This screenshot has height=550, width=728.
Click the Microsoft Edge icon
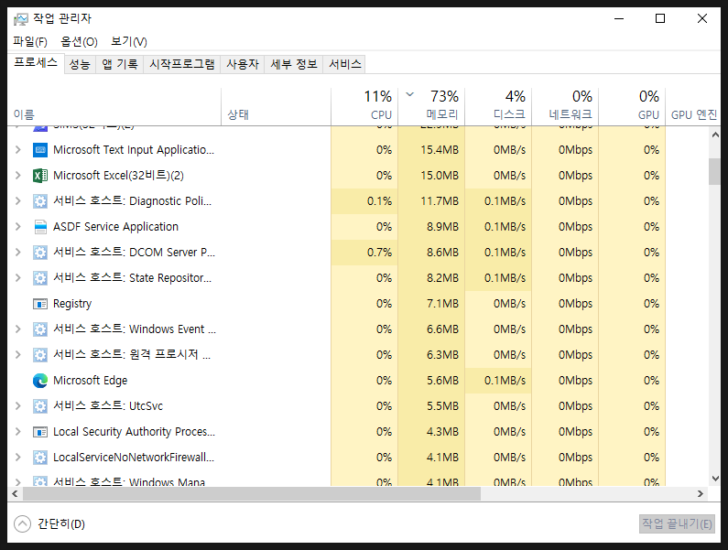[40, 381]
